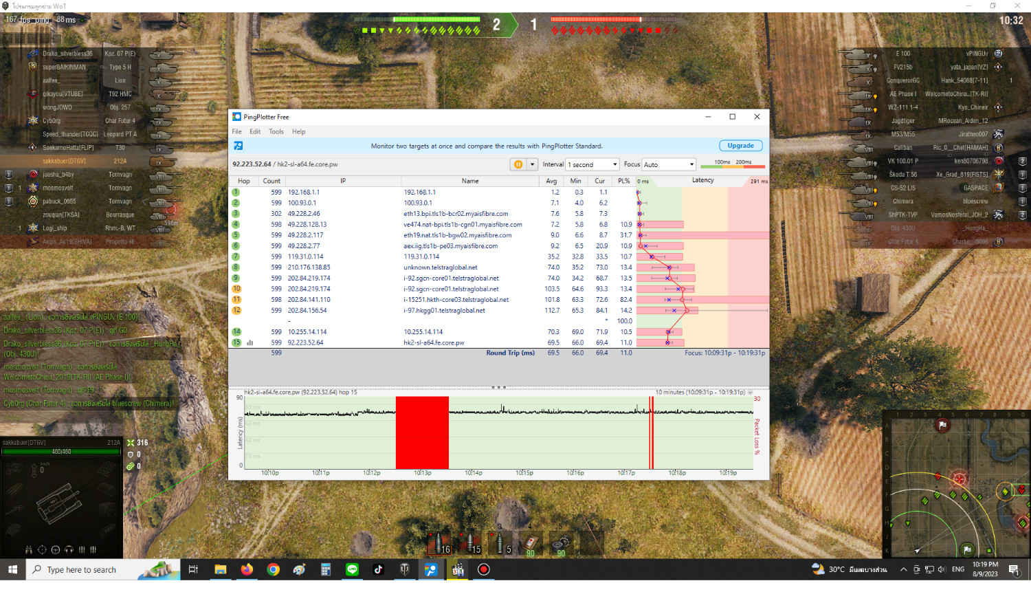The image size is (1031, 603).
Task: Open the File menu in PingPlotter
Action: [236, 131]
